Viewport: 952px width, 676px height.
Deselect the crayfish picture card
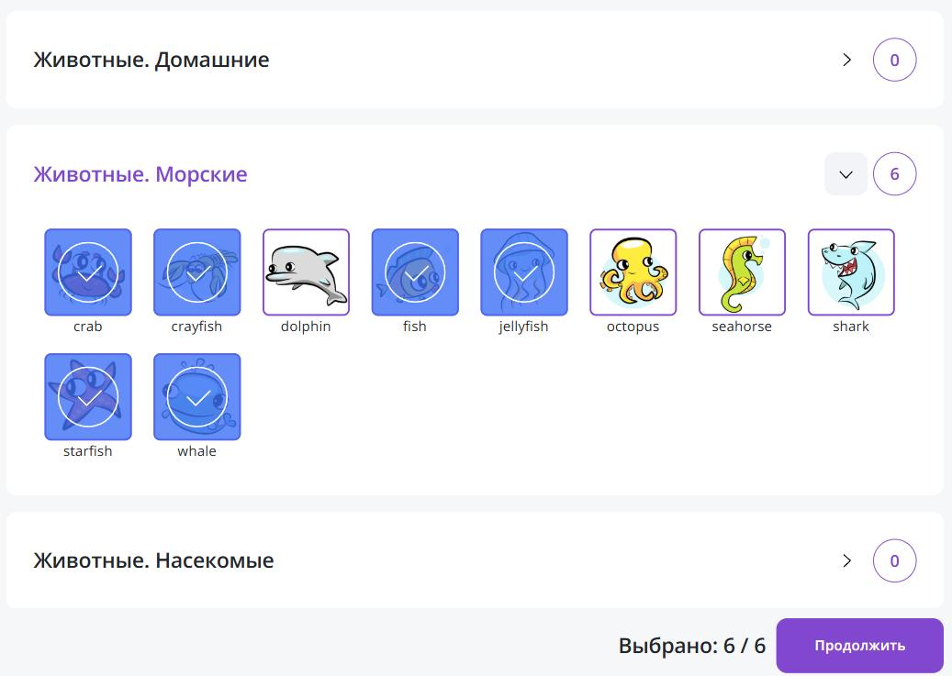tap(197, 272)
